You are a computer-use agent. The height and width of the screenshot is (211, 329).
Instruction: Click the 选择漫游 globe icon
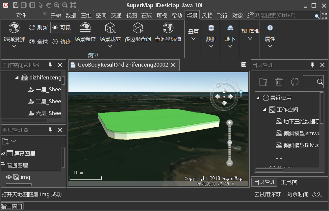coord(14,28)
